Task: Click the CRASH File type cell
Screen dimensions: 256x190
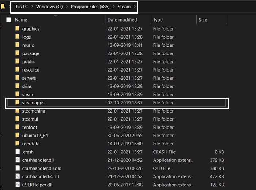Action: pyautogui.click(x=164, y=152)
